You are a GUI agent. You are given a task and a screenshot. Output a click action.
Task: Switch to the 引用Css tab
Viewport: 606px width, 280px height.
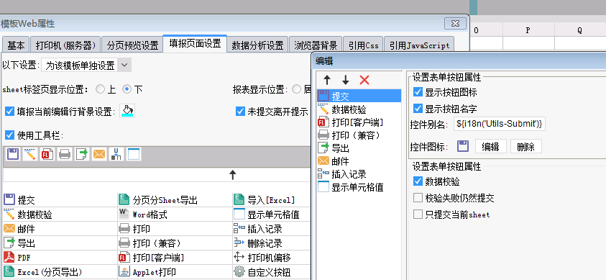point(363,45)
